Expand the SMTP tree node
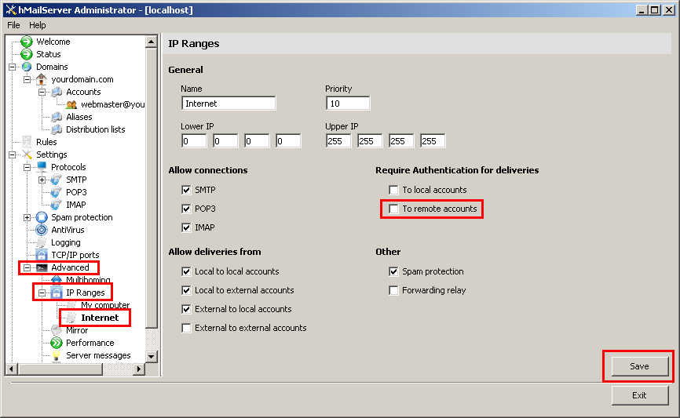Image resolution: width=680 pixels, height=418 pixels. [42, 180]
